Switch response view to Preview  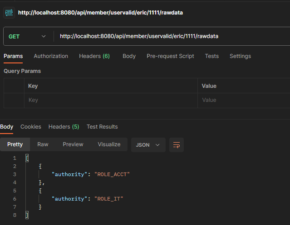click(73, 144)
